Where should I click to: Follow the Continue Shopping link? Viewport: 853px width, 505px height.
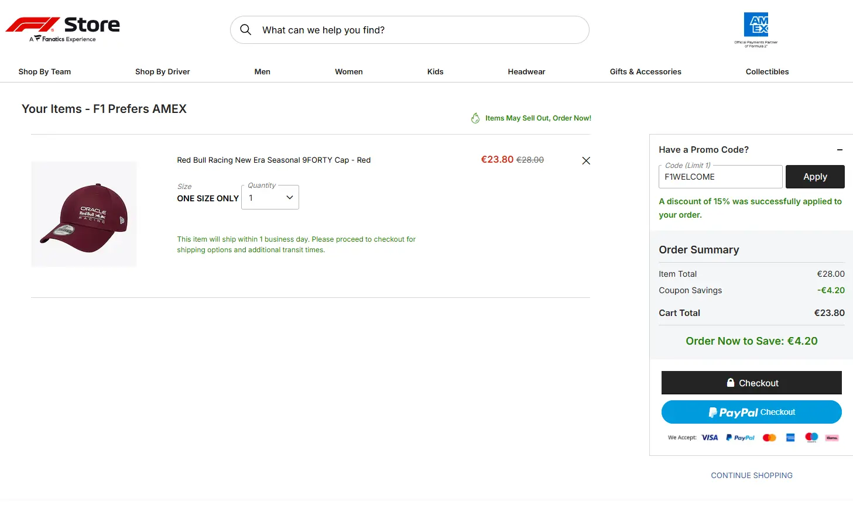point(751,475)
